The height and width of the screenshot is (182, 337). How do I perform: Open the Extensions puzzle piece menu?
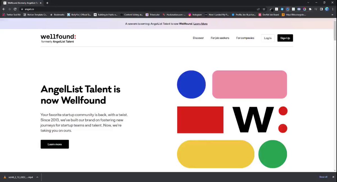[310, 9]
